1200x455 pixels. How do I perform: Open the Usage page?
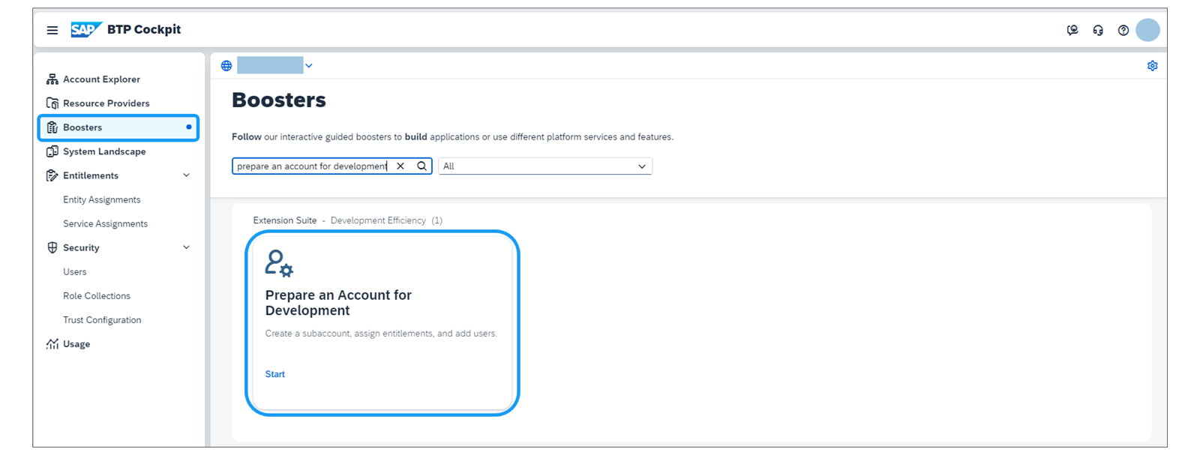coord(76,344)
